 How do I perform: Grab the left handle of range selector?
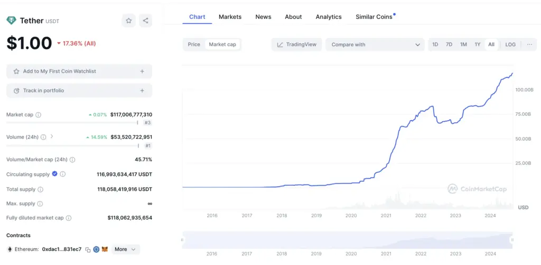click(x=182, y=240)
